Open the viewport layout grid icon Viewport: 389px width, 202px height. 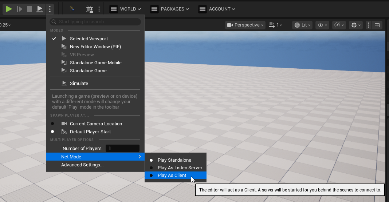[377, 25]
